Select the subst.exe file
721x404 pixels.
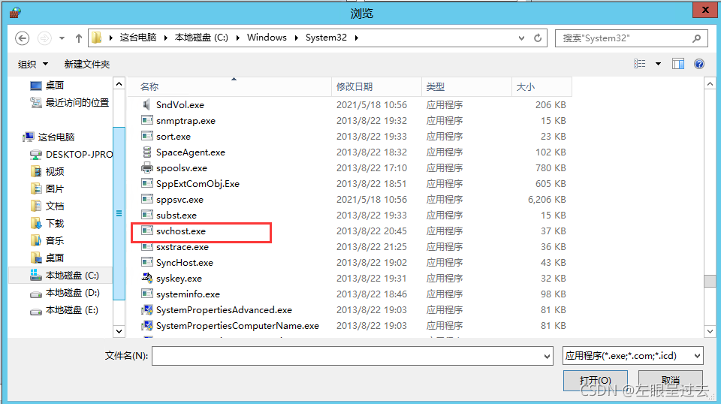(x=176, y=215)
